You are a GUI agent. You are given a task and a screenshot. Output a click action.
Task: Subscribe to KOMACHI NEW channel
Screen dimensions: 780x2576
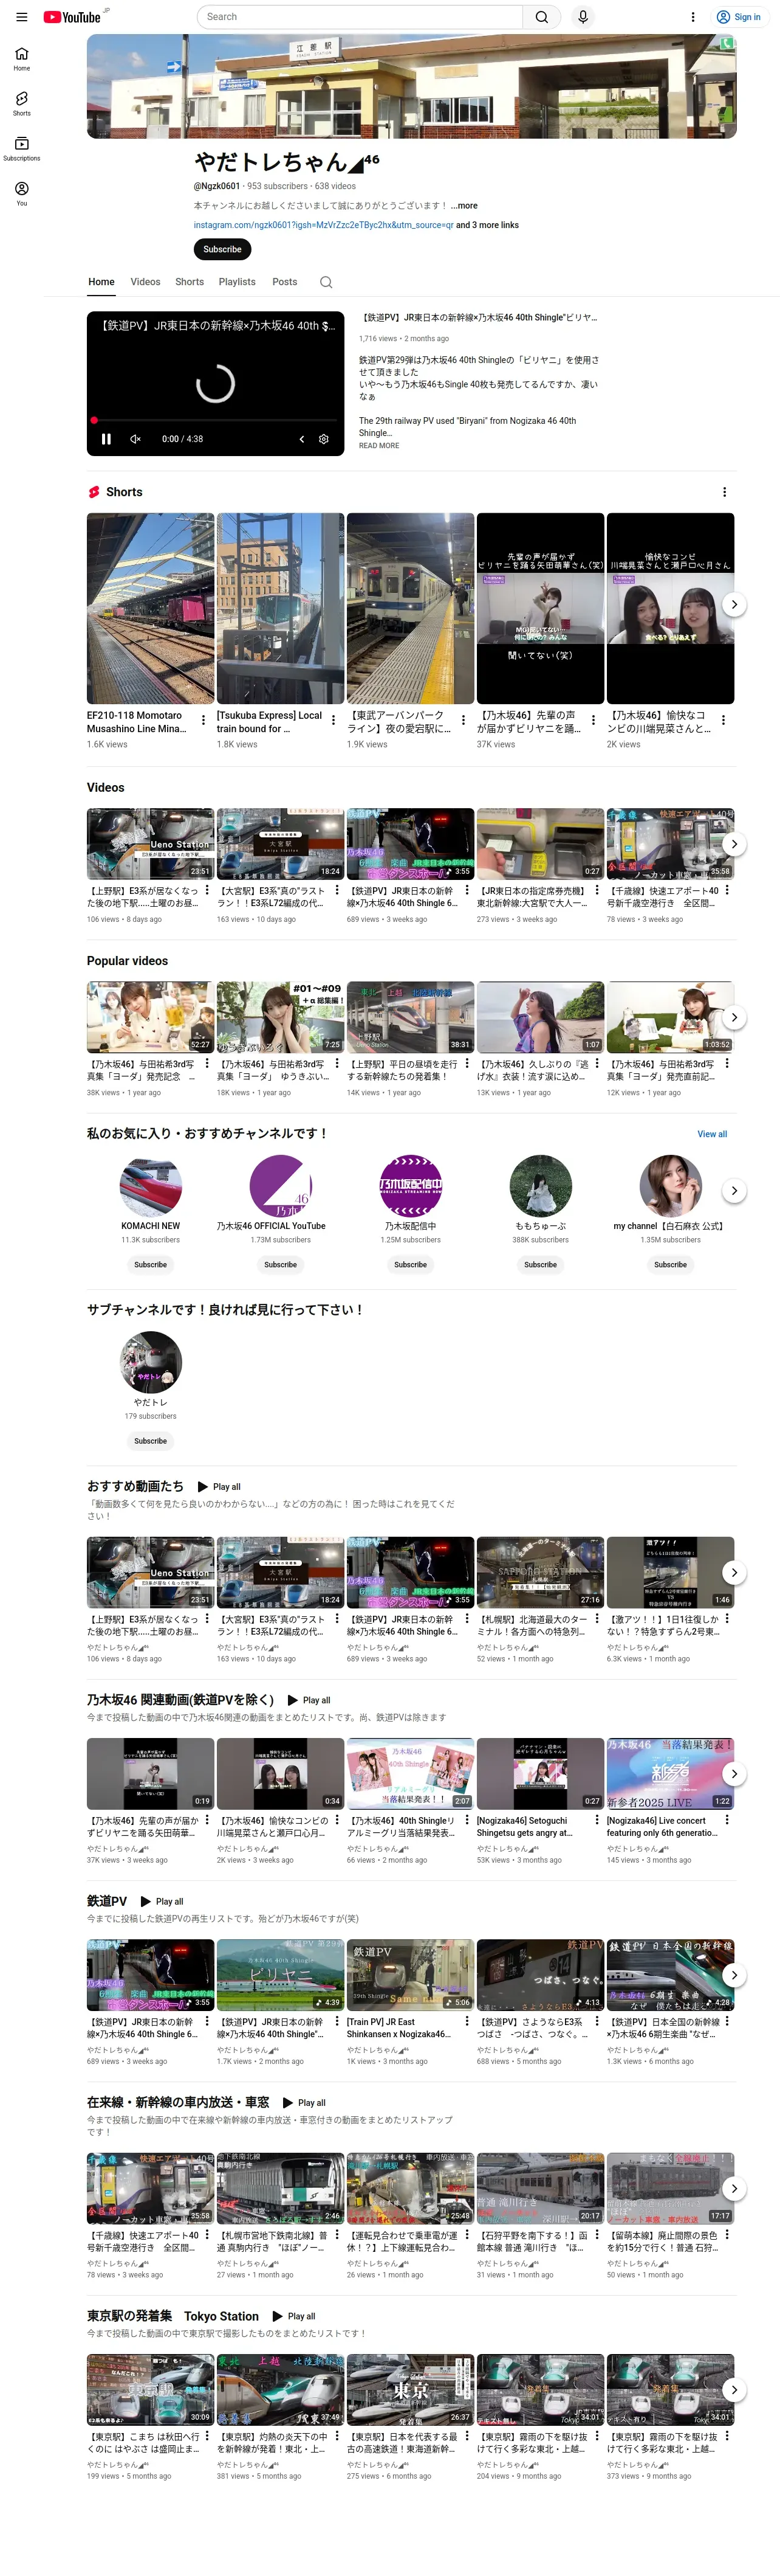[x=151, y=1265]
